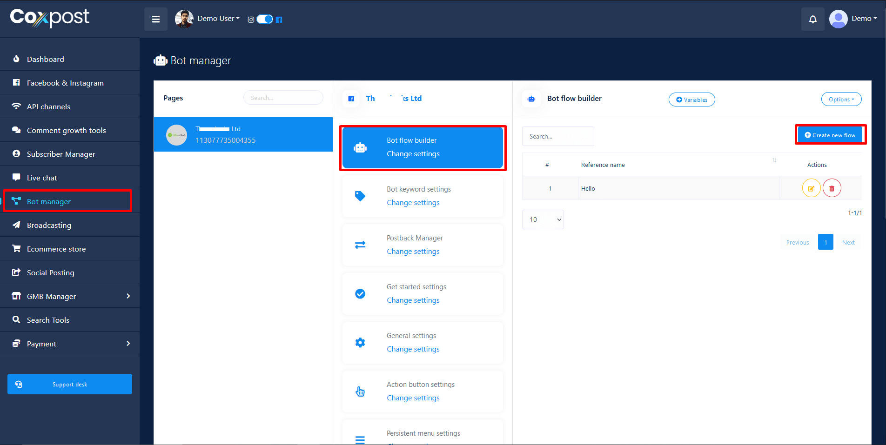Go to Subscriber Manager
Image resolution: width=886 pixels, height=445 pixels.
click(61, 154)
